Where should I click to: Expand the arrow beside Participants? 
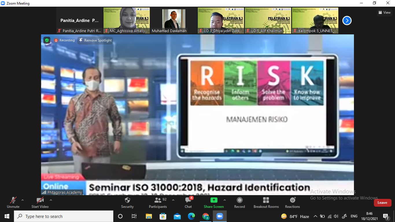click(173, 200)
